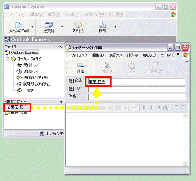
Task: Toggle Bold formatting
Action: [144, 107]
